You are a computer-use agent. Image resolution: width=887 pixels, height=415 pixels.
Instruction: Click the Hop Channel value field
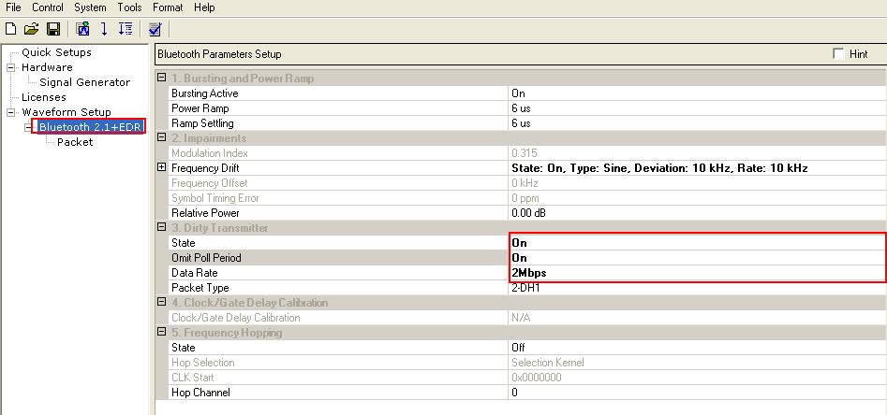click(x=697, y=392)
